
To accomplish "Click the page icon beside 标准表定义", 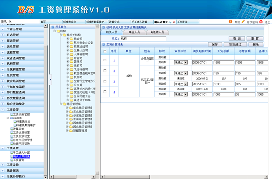I will (15, 122).
